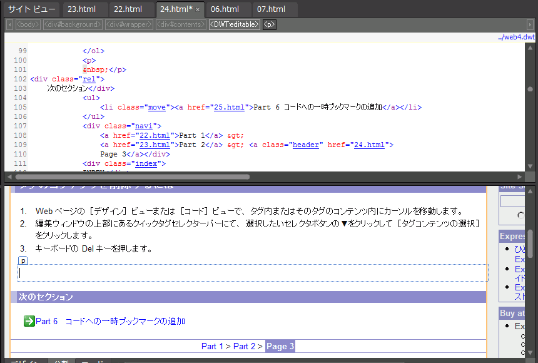Click the Part 2 navigation link

245,346
